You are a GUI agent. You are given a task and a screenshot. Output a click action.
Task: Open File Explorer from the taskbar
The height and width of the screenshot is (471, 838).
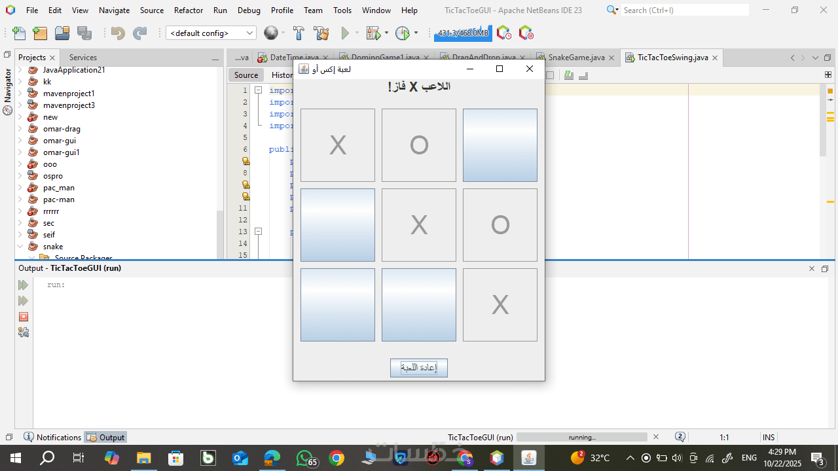tap(144, 458)
